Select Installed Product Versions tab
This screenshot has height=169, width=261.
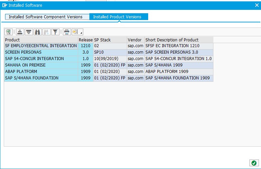[119, 17]
